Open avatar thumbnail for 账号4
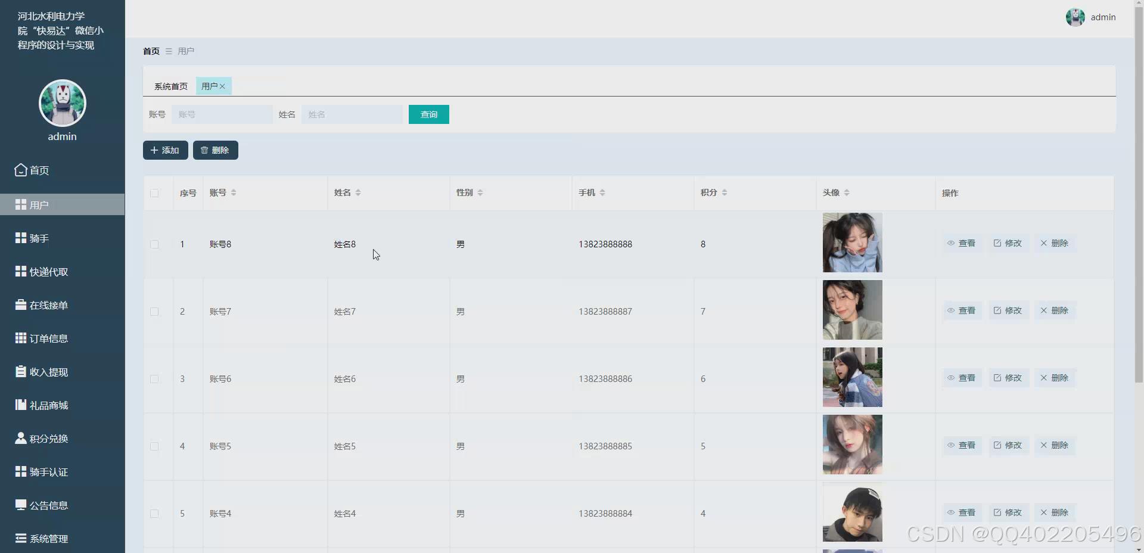This screenshot has height=553, width=1144. (853, 512)
